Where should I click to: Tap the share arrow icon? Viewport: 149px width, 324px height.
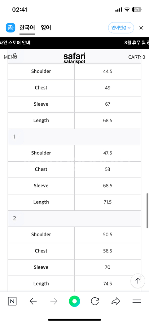point(116,301)
